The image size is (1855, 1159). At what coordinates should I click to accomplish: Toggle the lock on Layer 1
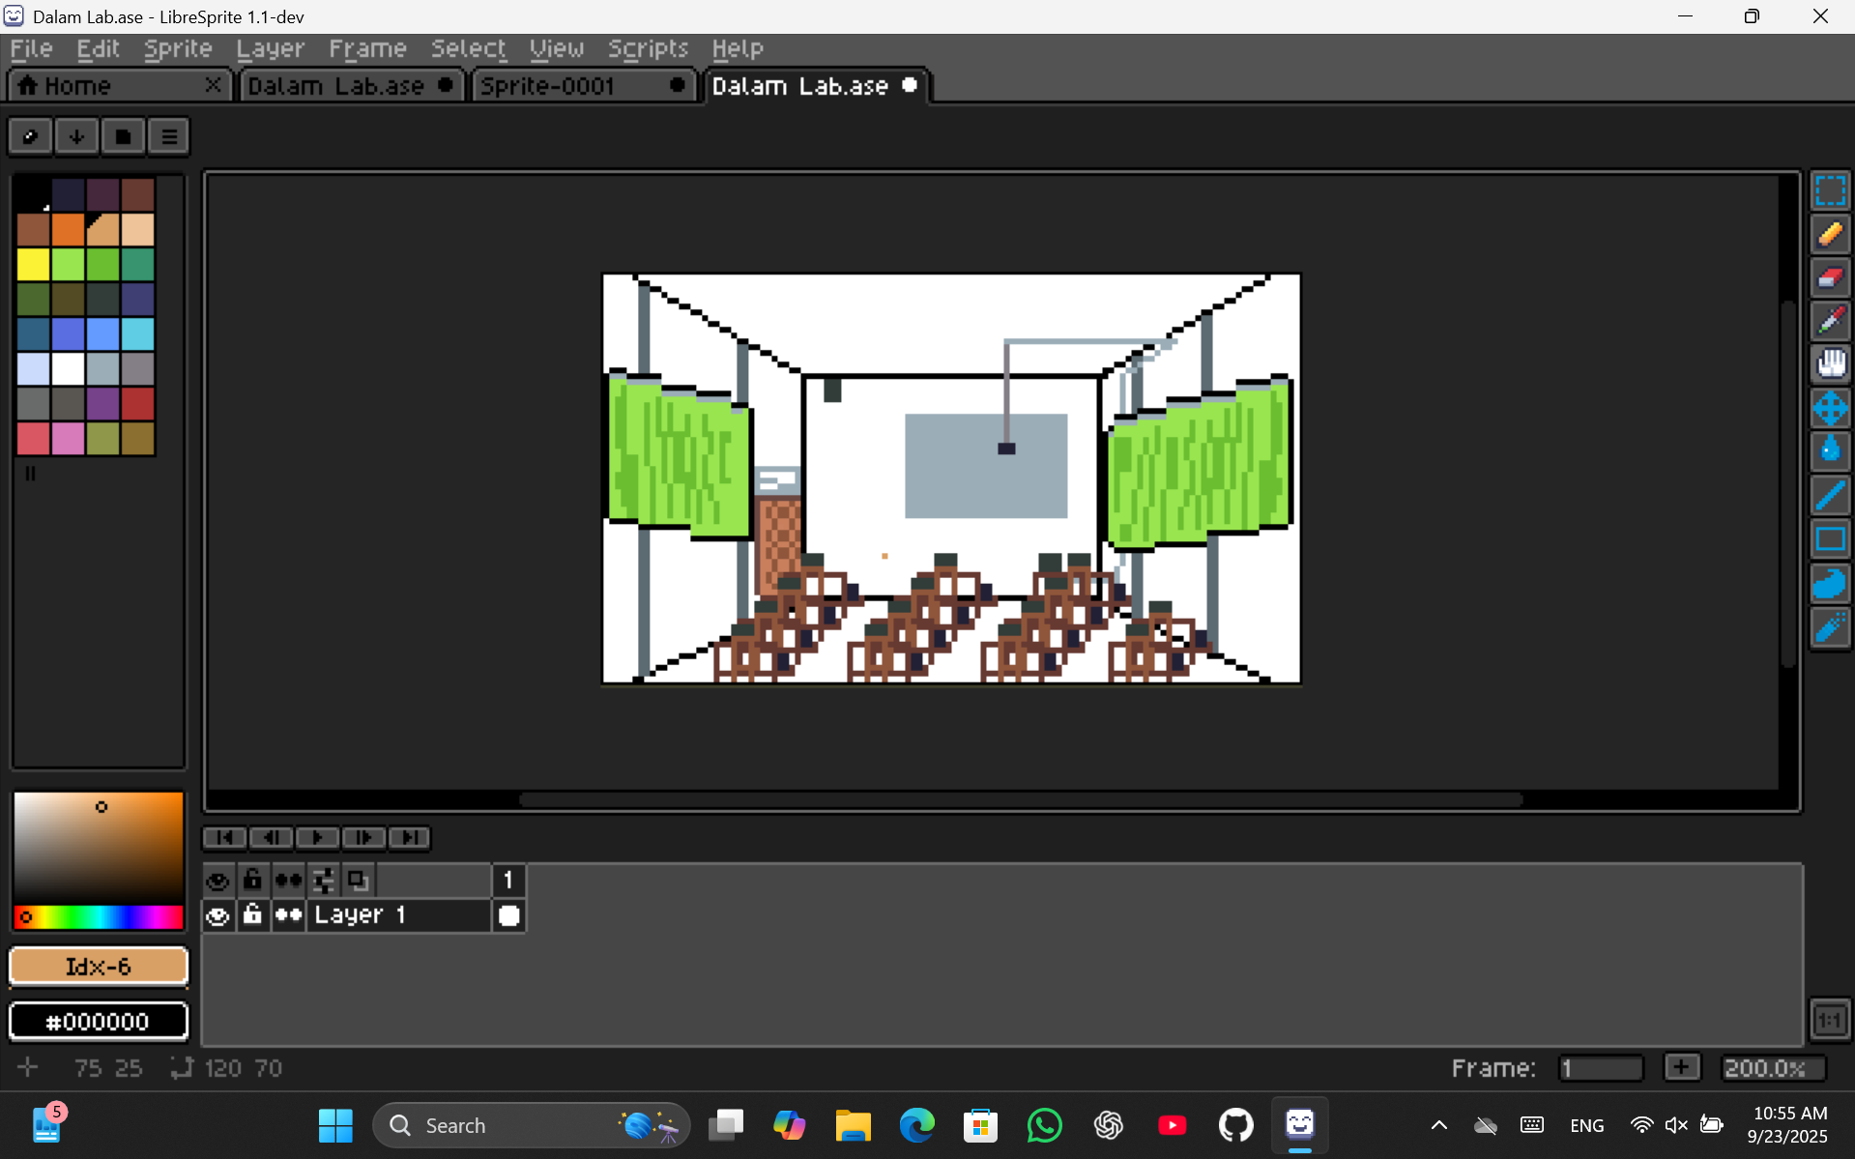(x=252, y=915)
